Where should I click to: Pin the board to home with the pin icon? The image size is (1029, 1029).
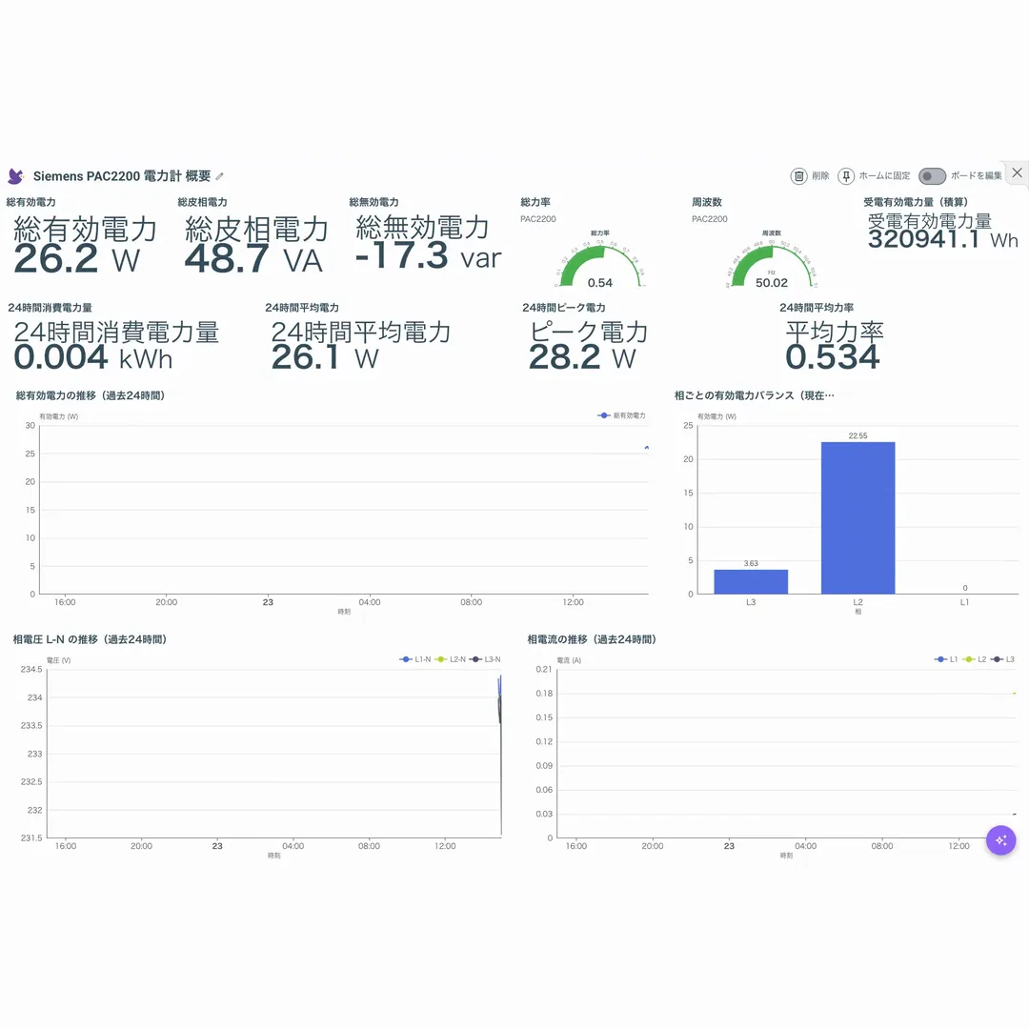(846, 176)
